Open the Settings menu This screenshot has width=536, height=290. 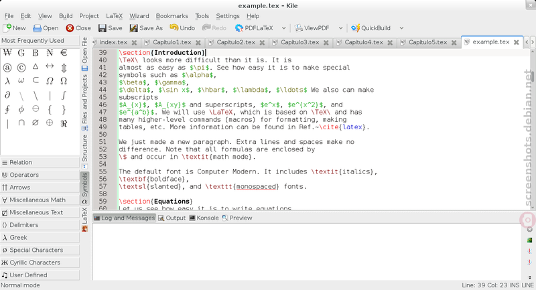228,16
